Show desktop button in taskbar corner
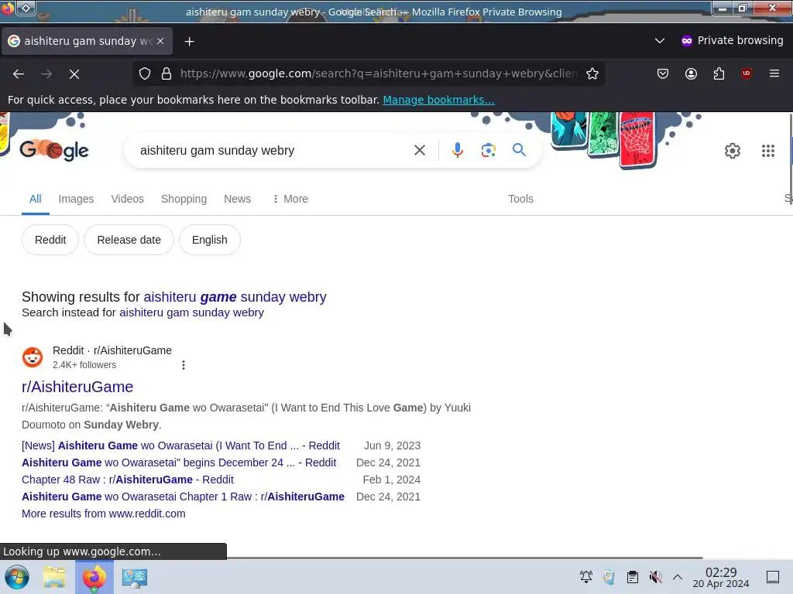Image resolution: width=793 pixels, height=594 pixels. [773, 577]
